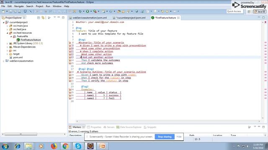Switch to the Properties view tab

tap(94, 127)
